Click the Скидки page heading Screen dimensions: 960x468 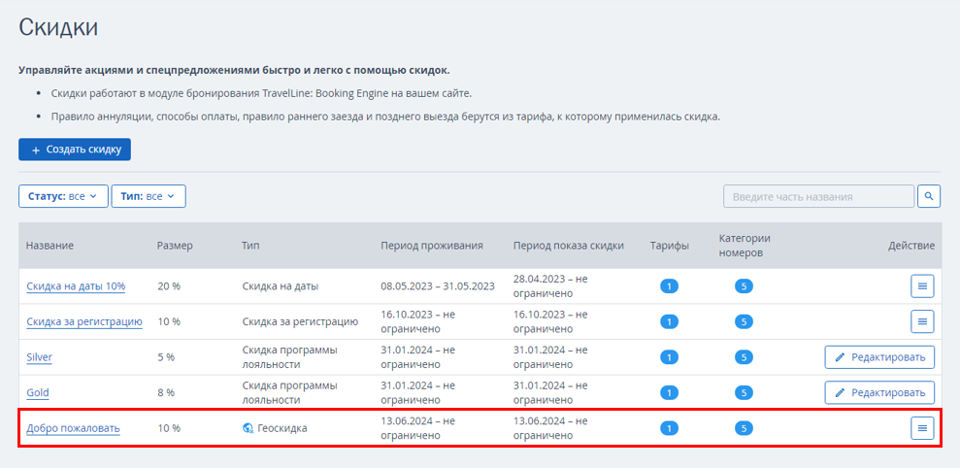click(x=59, y=28)
